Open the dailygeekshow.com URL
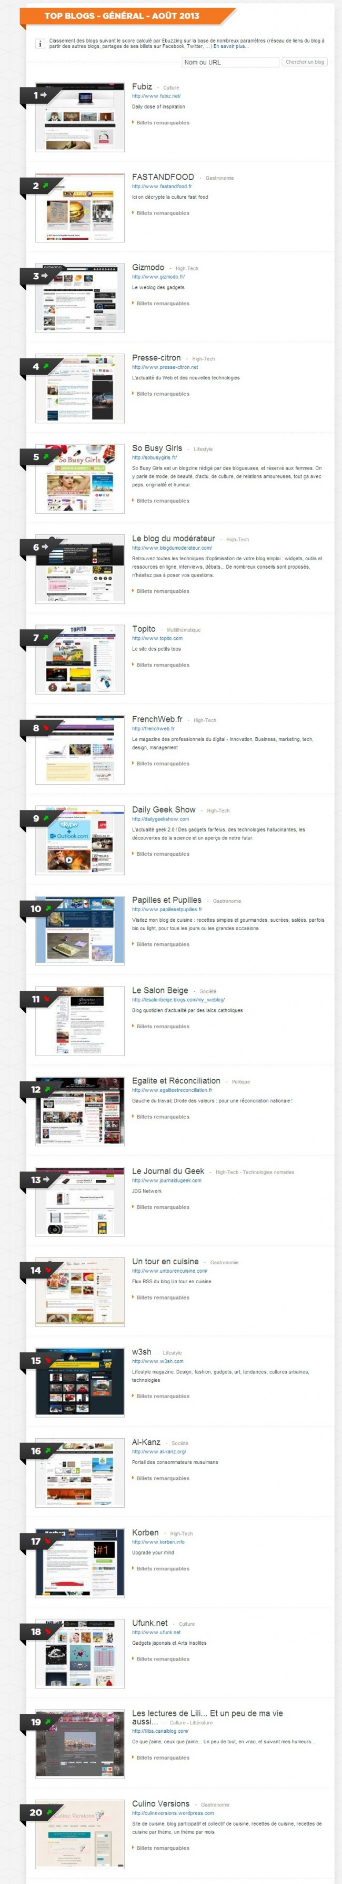 (x=160, y=818)
